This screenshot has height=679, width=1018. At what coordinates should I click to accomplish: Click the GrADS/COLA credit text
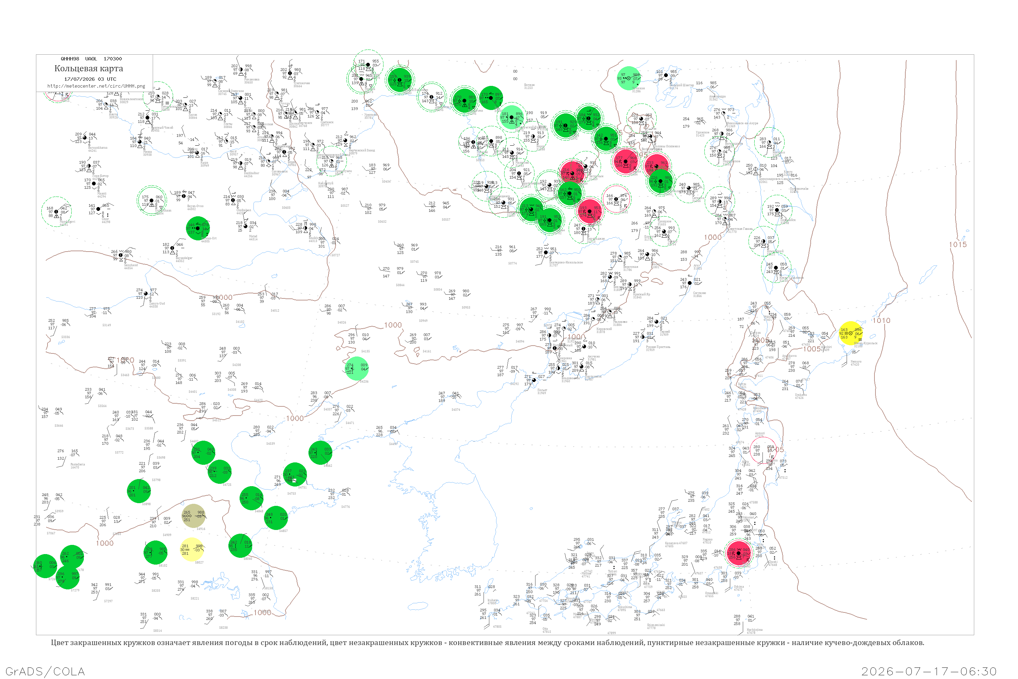click(x=45, y=671)
